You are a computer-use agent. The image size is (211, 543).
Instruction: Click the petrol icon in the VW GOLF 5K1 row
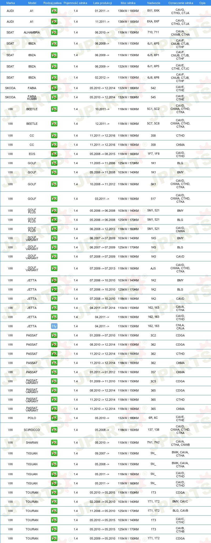click(54, 184)
